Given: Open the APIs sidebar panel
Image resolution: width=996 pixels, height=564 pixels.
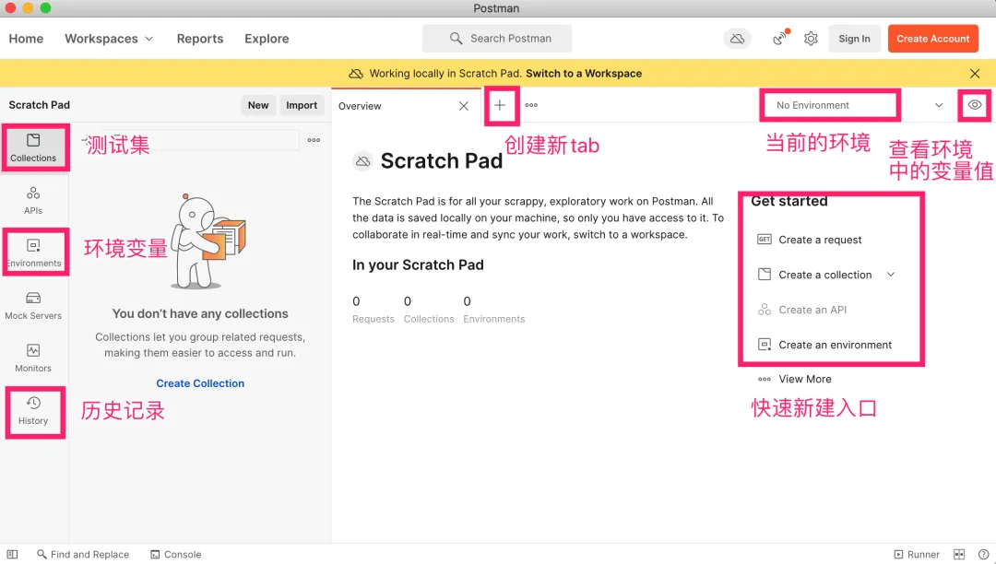Looking at the screenshot, I should 33,201.
